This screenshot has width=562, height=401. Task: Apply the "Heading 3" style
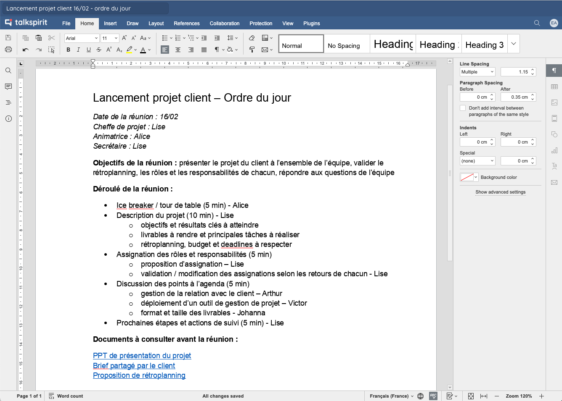(x=484, y=44)
